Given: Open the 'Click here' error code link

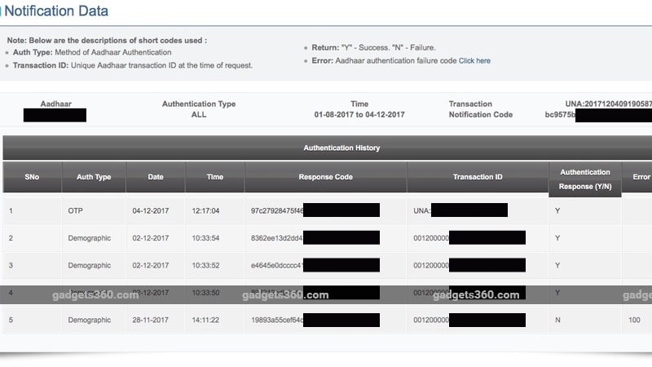Looking at the screenshot, I should click(x=474, y=60).
